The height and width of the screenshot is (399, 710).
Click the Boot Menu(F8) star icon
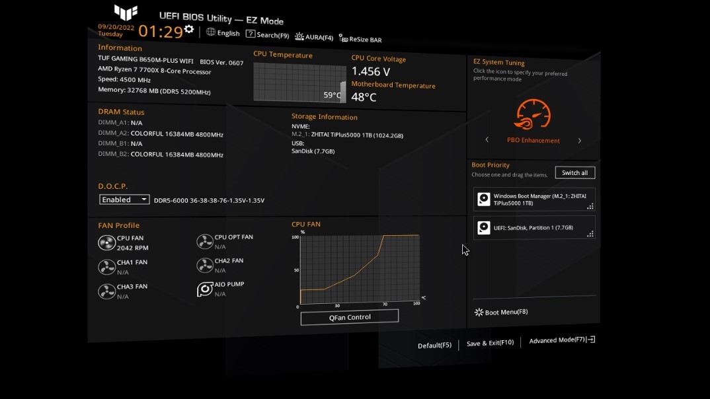(x=479, y=312)
